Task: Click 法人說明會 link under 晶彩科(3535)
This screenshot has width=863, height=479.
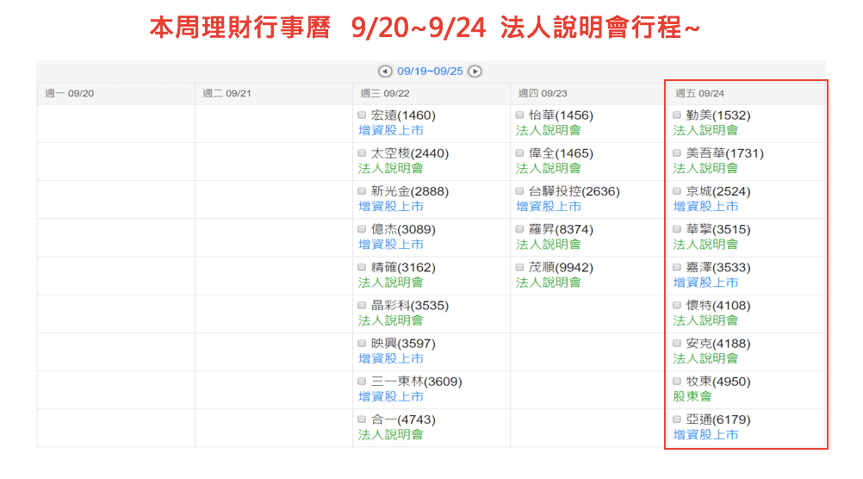Action: pyautogui.click(x=390, y=320)
